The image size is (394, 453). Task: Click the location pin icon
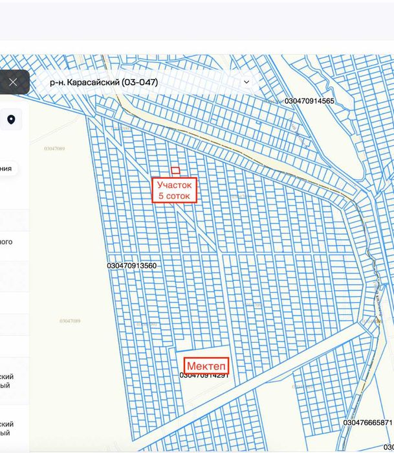(x=11, y=119)
